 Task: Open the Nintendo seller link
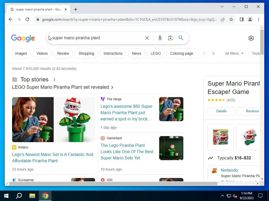tap(229, 170)
